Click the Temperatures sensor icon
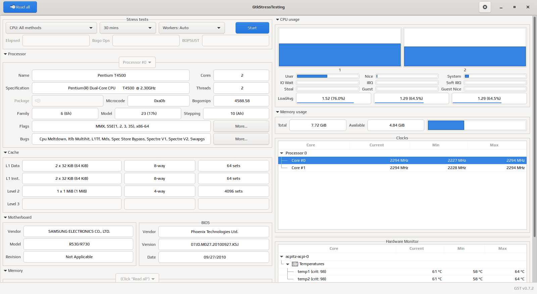Screen dimensions: 537x294 295,264
